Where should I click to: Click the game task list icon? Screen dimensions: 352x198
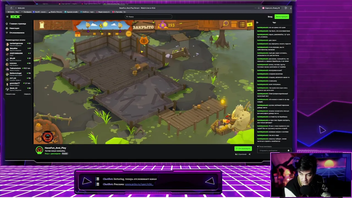coord(242,25)
